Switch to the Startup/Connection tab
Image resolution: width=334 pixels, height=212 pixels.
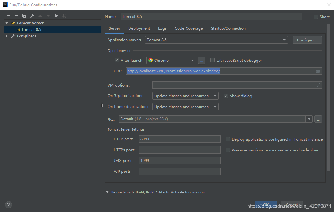[228, 28]
